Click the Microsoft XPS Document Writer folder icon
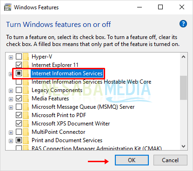The width and height of the screenshot is (193, 171). 26,124
